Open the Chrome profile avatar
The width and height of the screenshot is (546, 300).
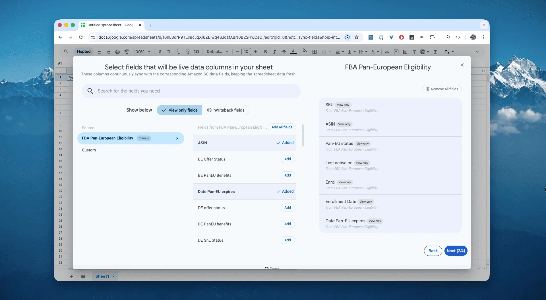473,37
